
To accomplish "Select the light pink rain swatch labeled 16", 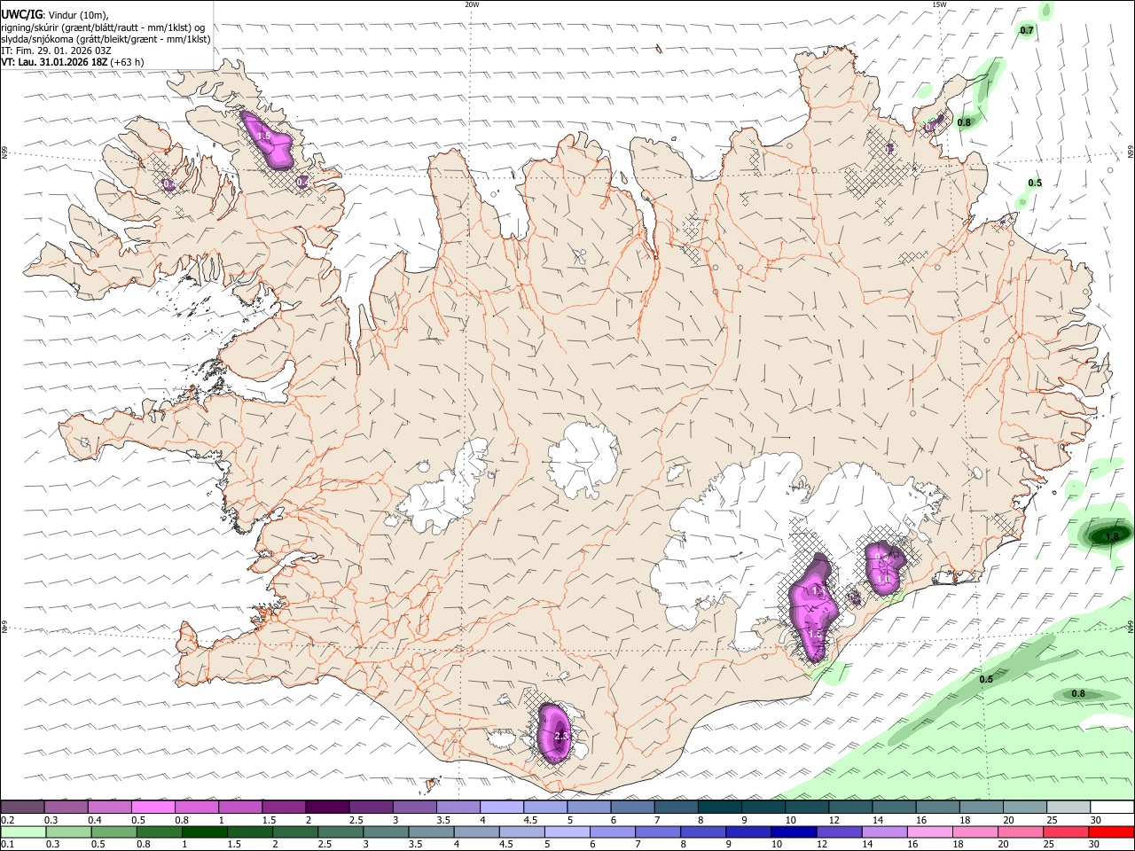I will [928, 831].
